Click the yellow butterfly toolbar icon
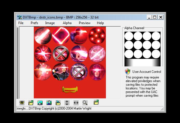The height and width of the screenshot is (123, 180). 22,103
